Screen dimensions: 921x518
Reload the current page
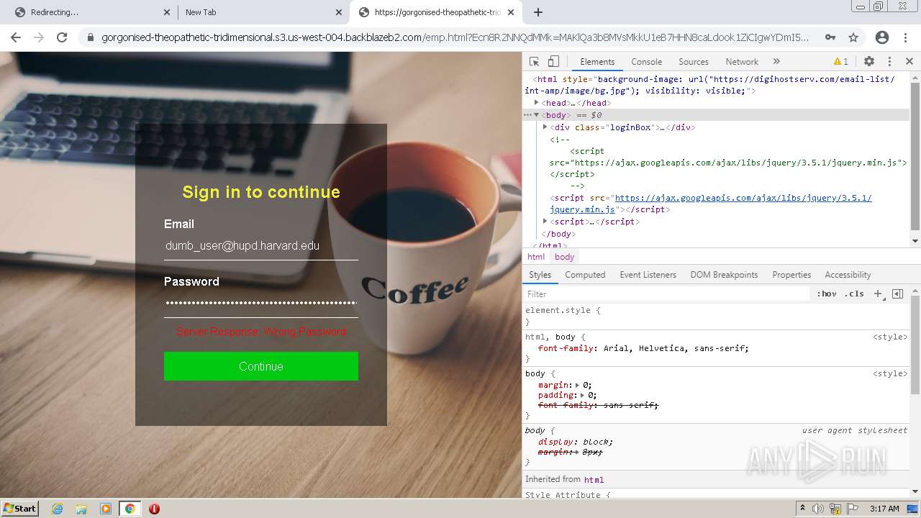click(62, 37)
